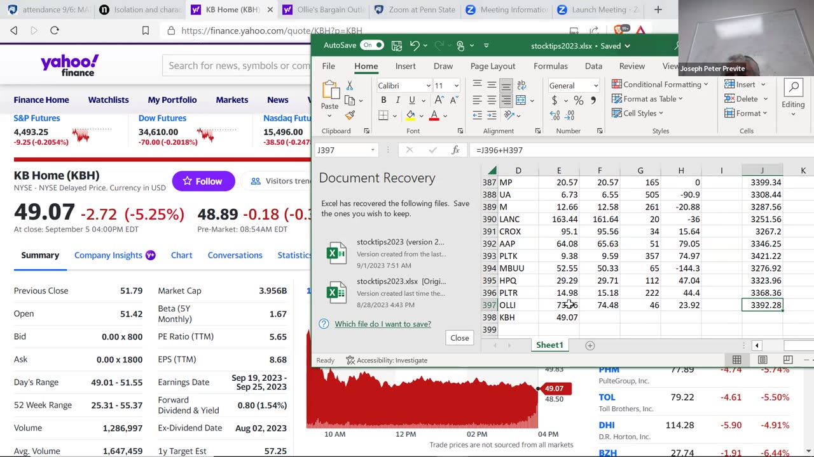Select Middle Align icon
This screenshot has width=814, height=457.
[x=492, y=85]
